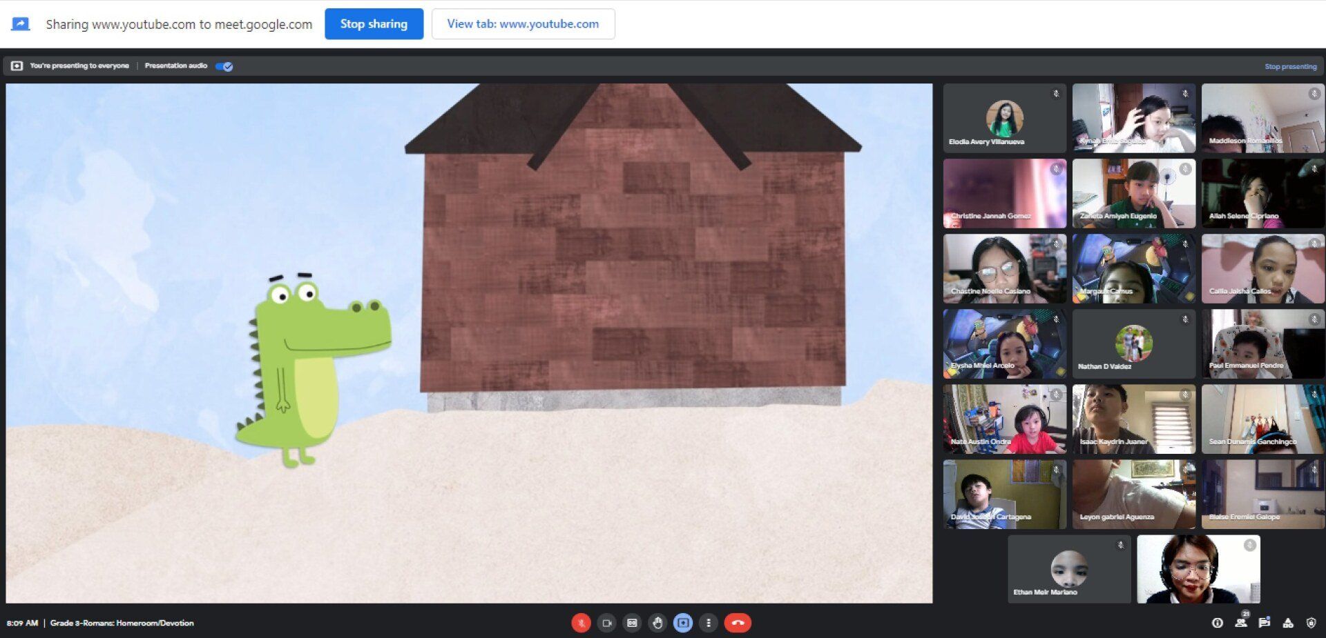Screen dimensions: 1326x638
Task: Select Elysha Mhiel Arcelo's video tile
Action: [1005, 343]
